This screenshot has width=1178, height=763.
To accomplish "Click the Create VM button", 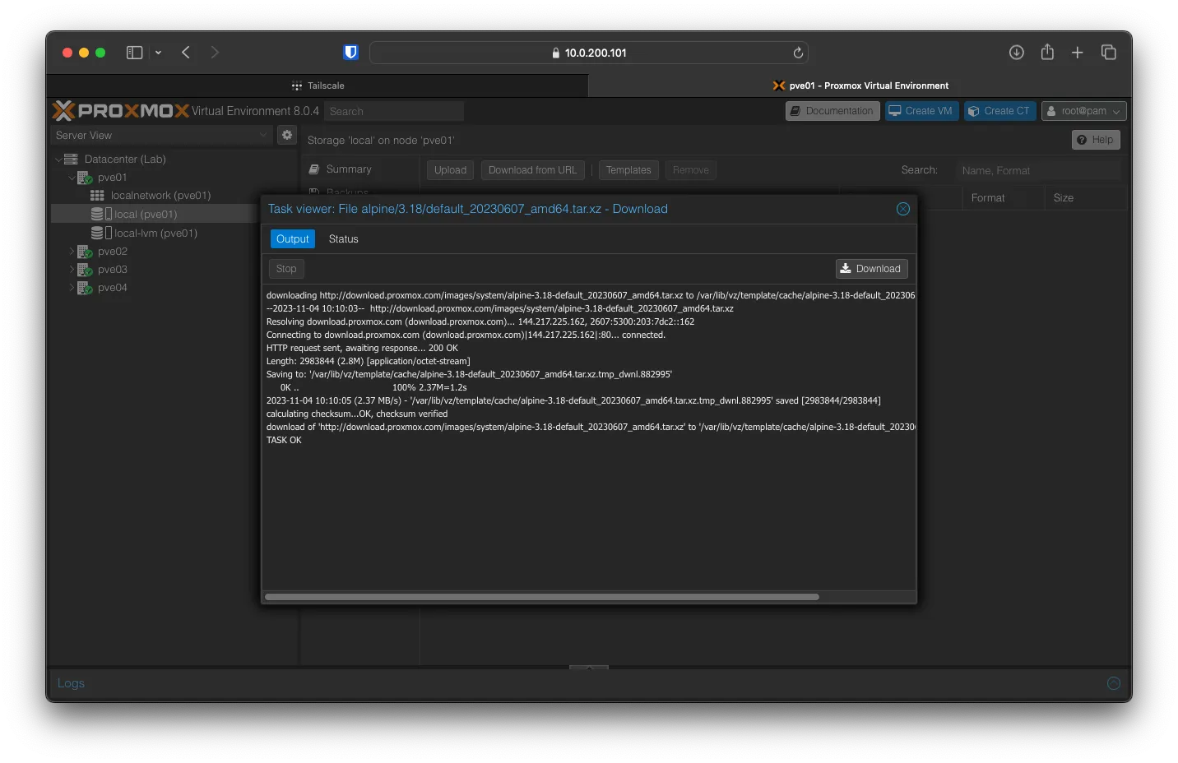I will tap(921, 111).
